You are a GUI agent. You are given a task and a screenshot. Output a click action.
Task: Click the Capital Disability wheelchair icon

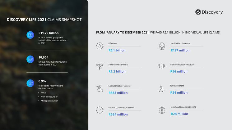tap(100, 89)
